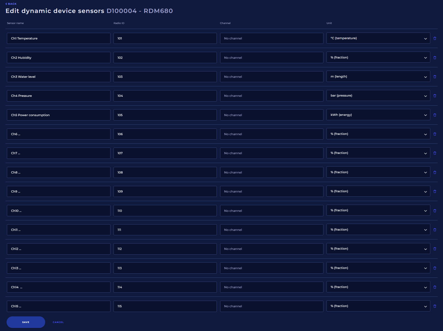Go back using the Back link

[11, 4]
